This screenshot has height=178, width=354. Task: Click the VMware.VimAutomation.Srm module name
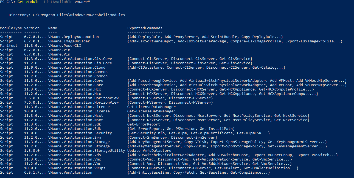(x=74, y=138)
